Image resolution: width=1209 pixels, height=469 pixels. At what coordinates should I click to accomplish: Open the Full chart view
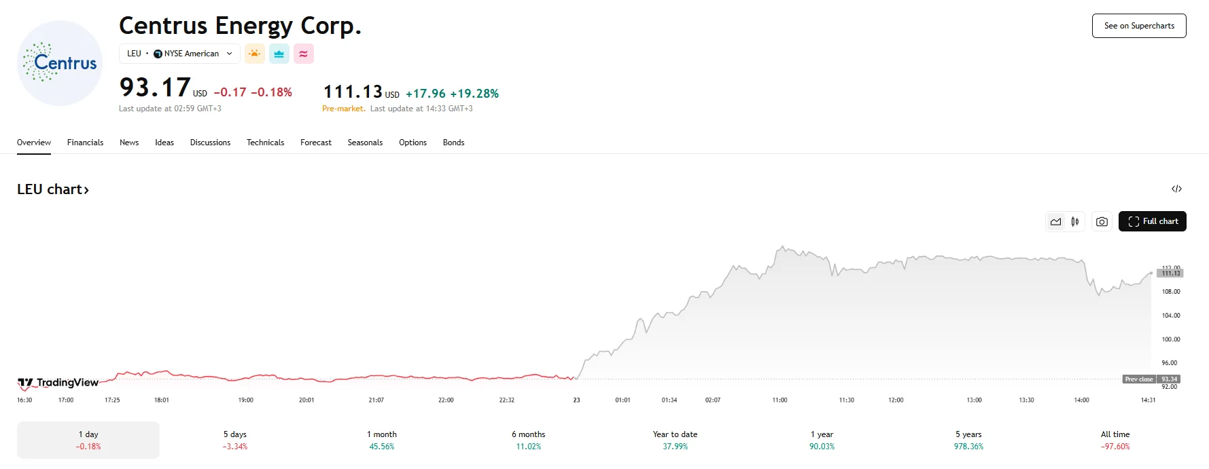(1153, 221)
